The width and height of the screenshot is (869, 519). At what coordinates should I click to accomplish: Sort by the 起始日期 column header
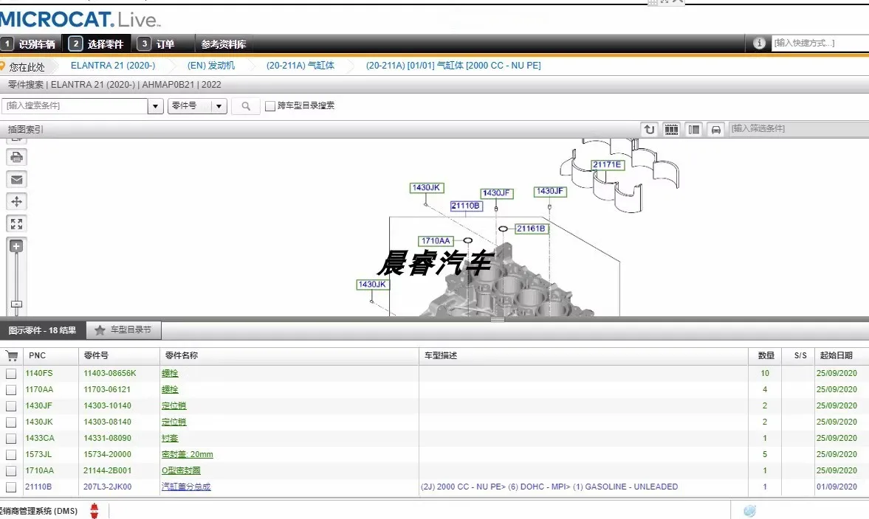[841, 356]
